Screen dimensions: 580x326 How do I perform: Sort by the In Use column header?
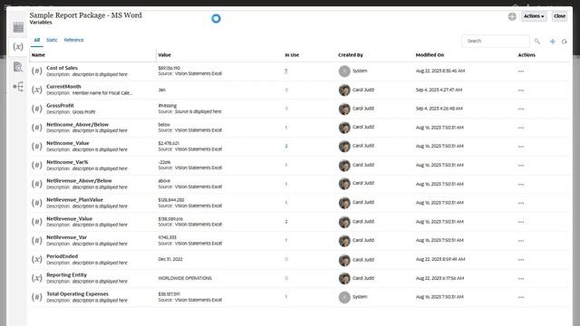coord(292,55)
